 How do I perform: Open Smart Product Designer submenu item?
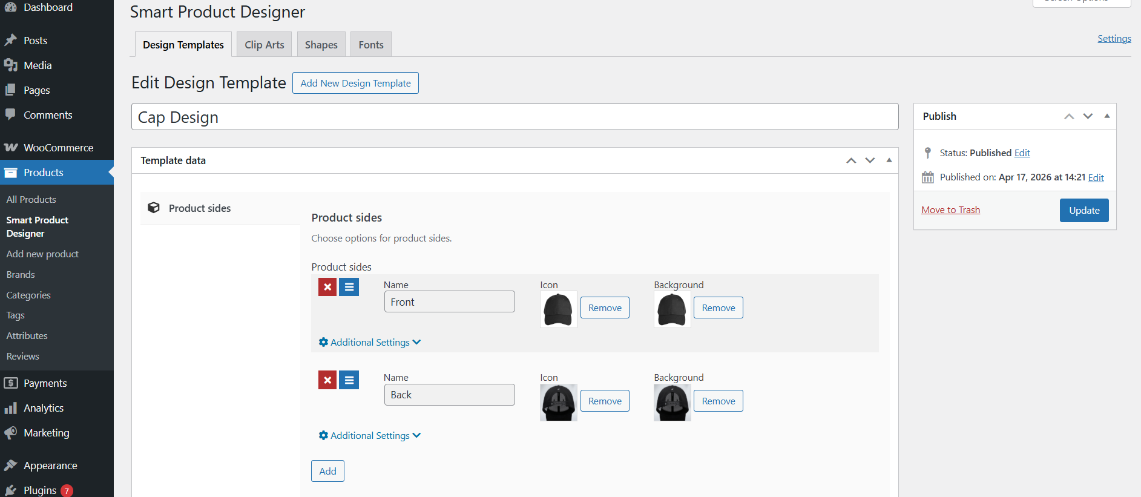[38, 226]
